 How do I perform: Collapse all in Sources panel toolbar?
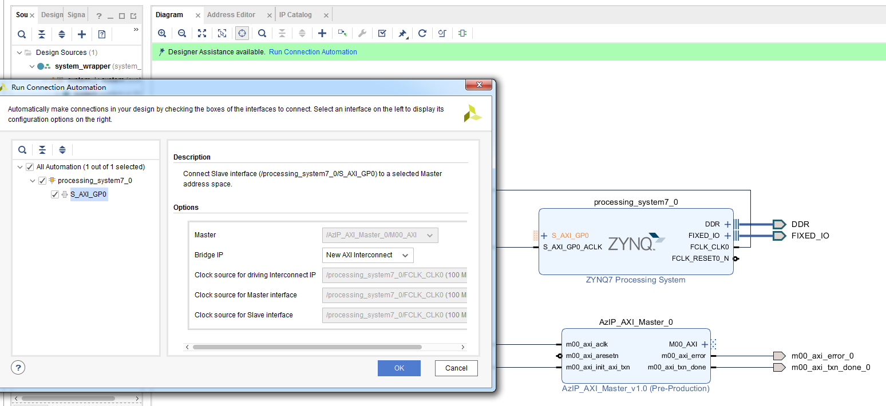point(42,34)
